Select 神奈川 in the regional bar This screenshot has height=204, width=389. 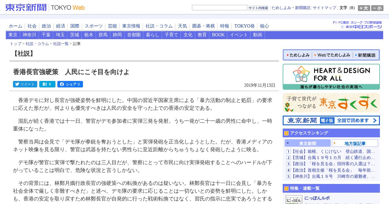pyautogui.click(x=29, y=35)
